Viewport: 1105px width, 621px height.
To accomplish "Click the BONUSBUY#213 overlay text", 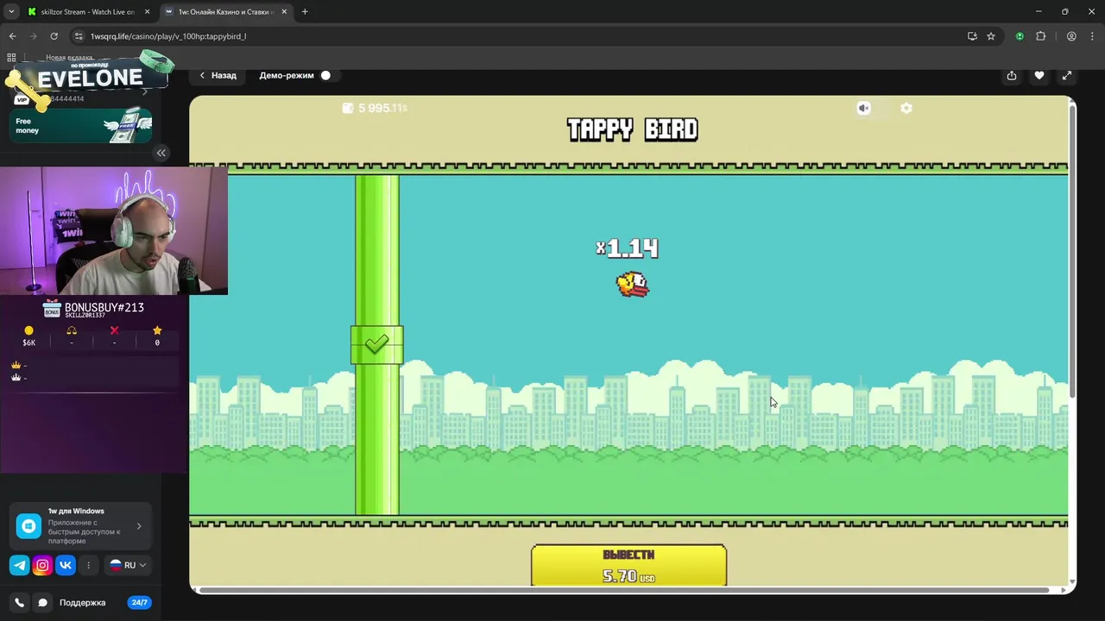I will pos(104,307).
